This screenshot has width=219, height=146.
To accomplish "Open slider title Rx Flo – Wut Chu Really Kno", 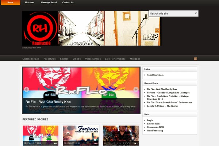I will [48, 102].
